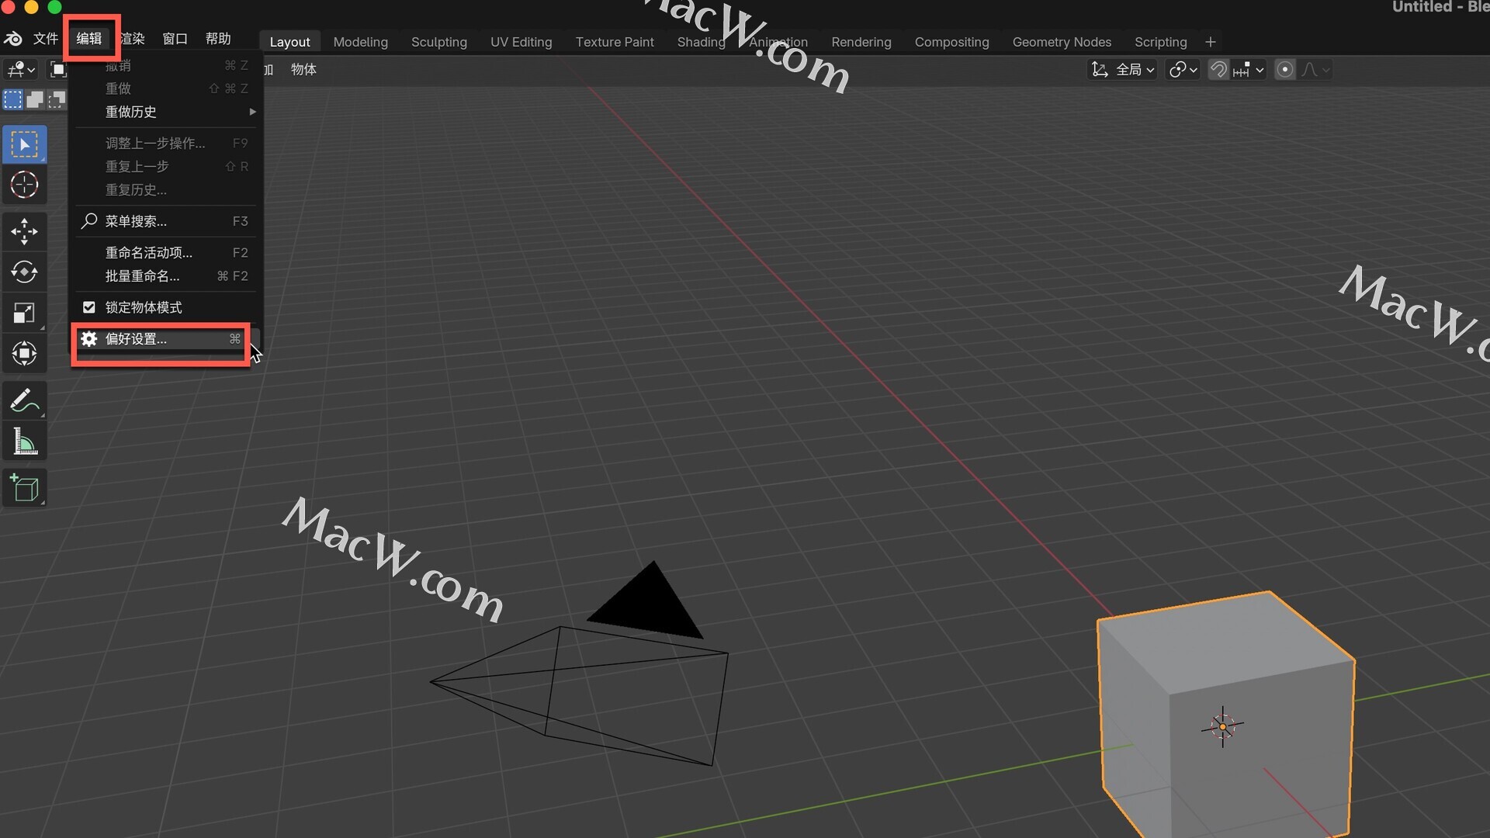The height and width of the screenshot is (838, 1490).
Task: Click the new selection mode icon
Action: point(13,99)
